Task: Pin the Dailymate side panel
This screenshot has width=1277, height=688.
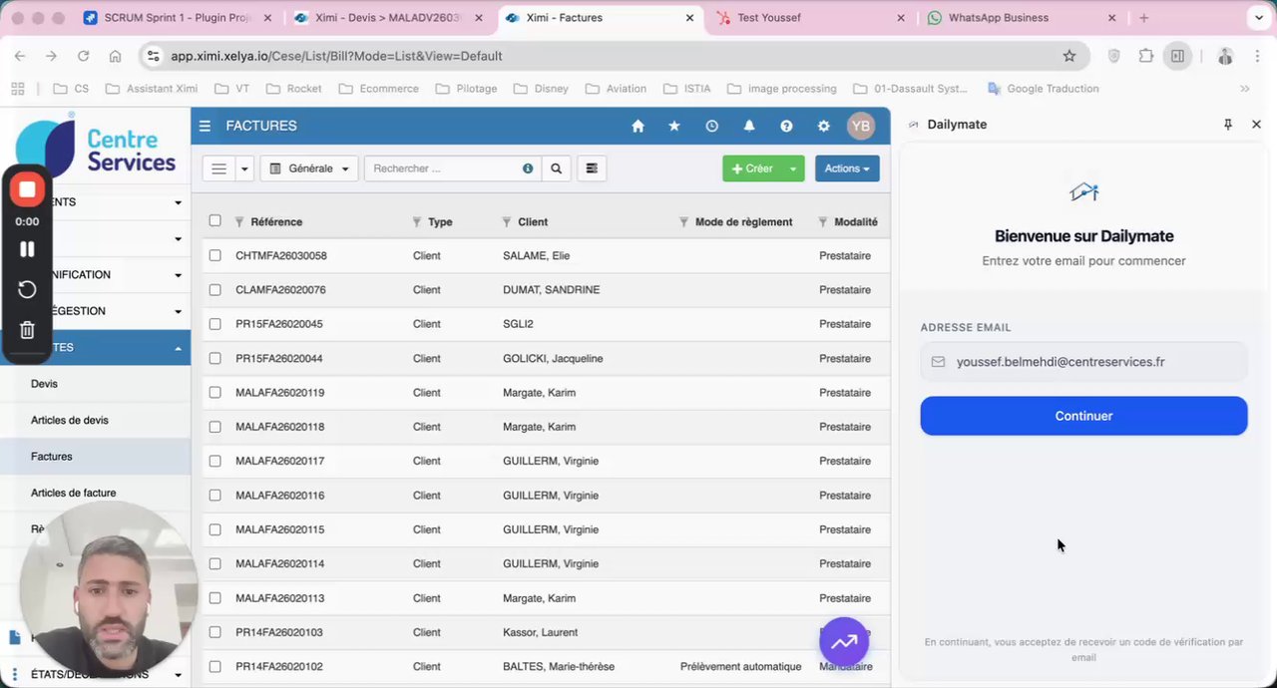Action: click(x=1228, y=125)
